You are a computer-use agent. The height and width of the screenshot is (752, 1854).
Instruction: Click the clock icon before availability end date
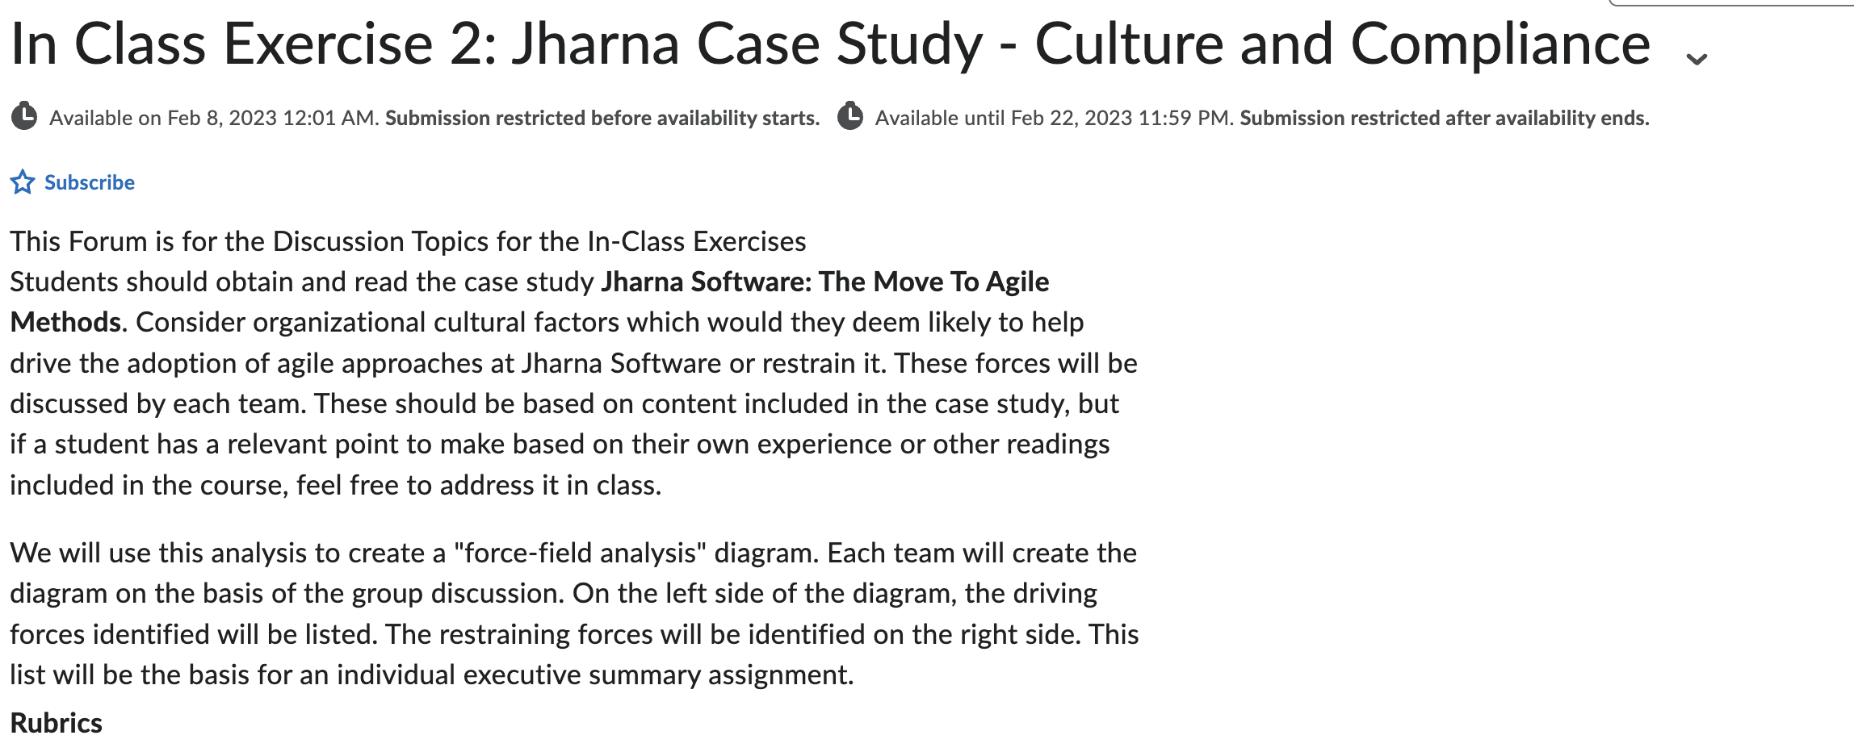(x=850, y=116)
